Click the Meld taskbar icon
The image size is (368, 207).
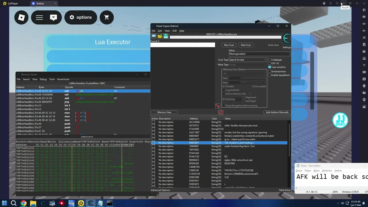click(x=71, y=203)
